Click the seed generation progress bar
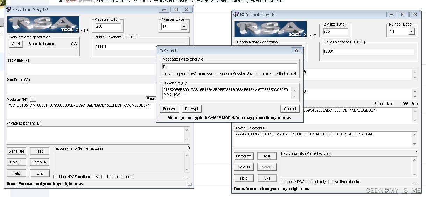Viewport: 426px width, 197px height. point(43,51)
